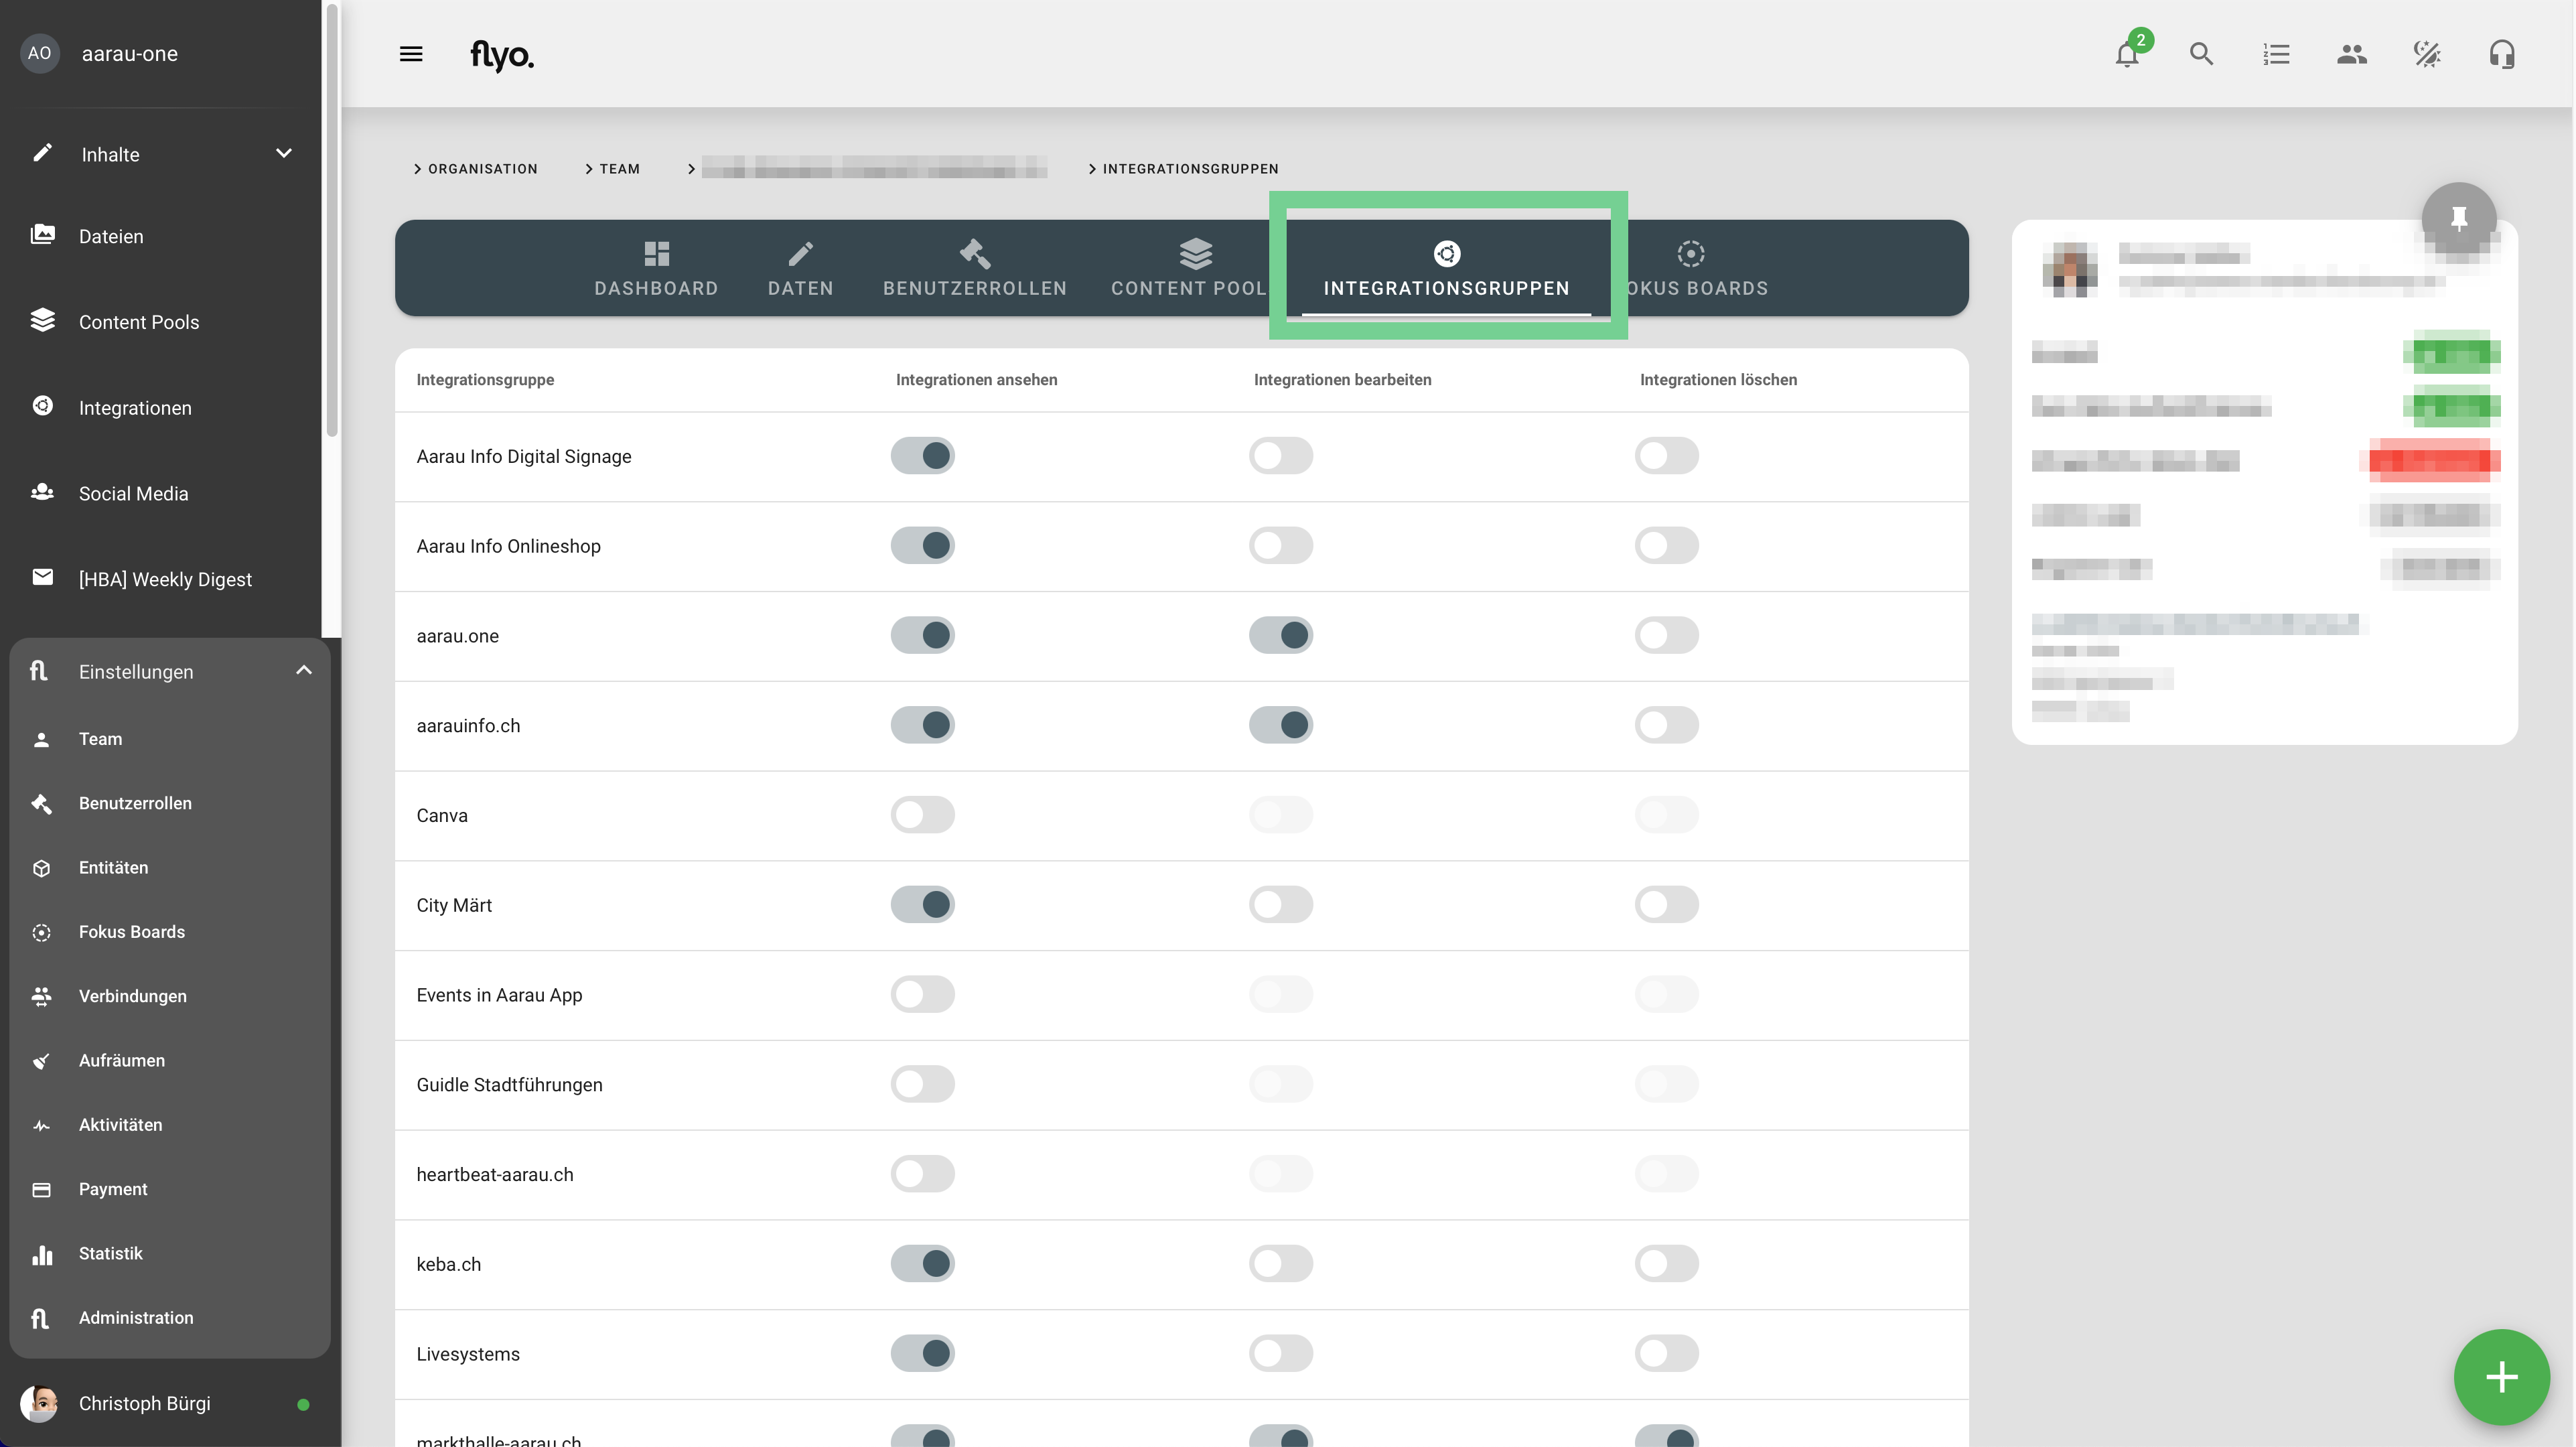Open Verbindungen in settings sidebar
2576x1447 pixels.
click(x=132, y=996)
